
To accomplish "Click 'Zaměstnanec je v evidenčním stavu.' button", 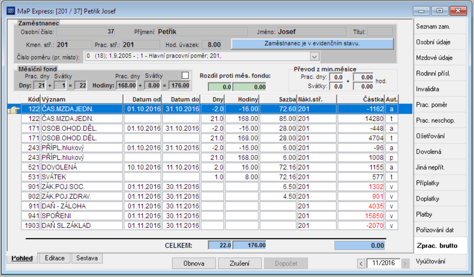I will 312,44.
